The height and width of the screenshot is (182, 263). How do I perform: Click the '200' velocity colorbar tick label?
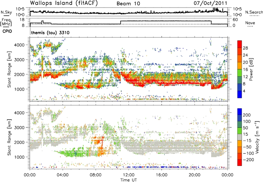pos(247,115)
